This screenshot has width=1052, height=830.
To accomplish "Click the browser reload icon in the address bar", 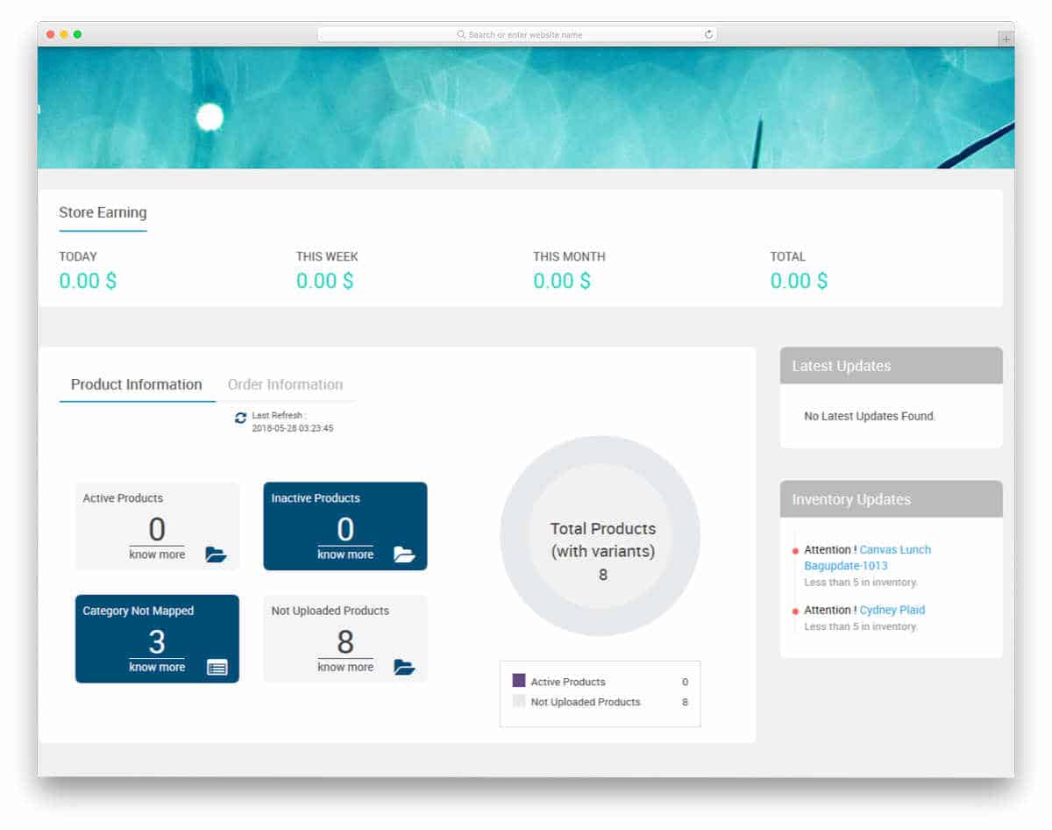I will click(708, 34).
